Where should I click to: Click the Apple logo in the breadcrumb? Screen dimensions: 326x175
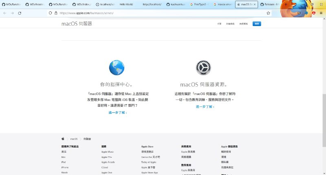point(63,139)
